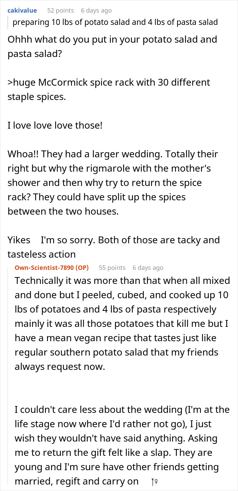Click the "I couldn't care less" paragraph
Image resolution: width=238 pixels, height=491 pixels.
(x=122, y=445)
